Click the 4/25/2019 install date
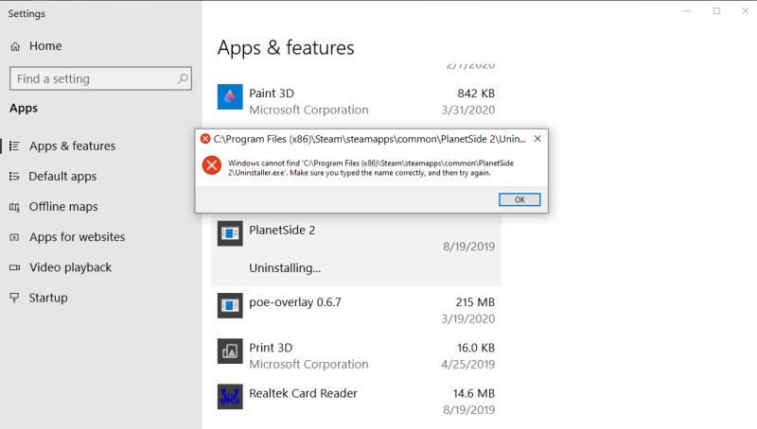The height and width of the screenshot is (429, 757). (x=467, y=364)
